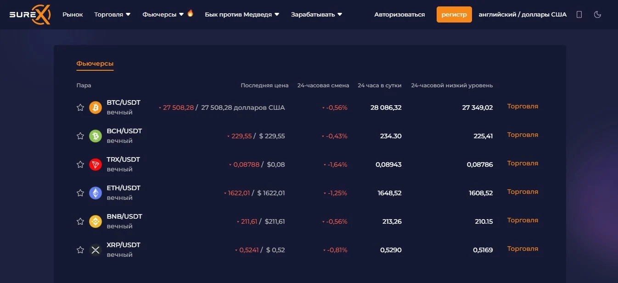Click the XRP coin icon
The height and width of the screenshot is (283, 618).
pos(96,250)
